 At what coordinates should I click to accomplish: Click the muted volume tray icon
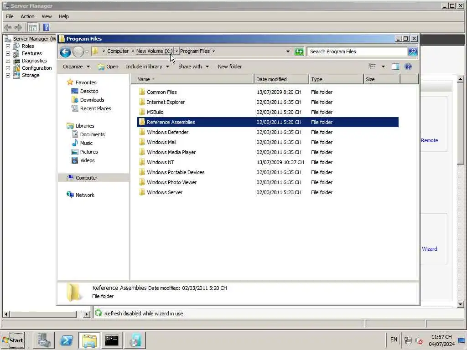pos(420,340)
